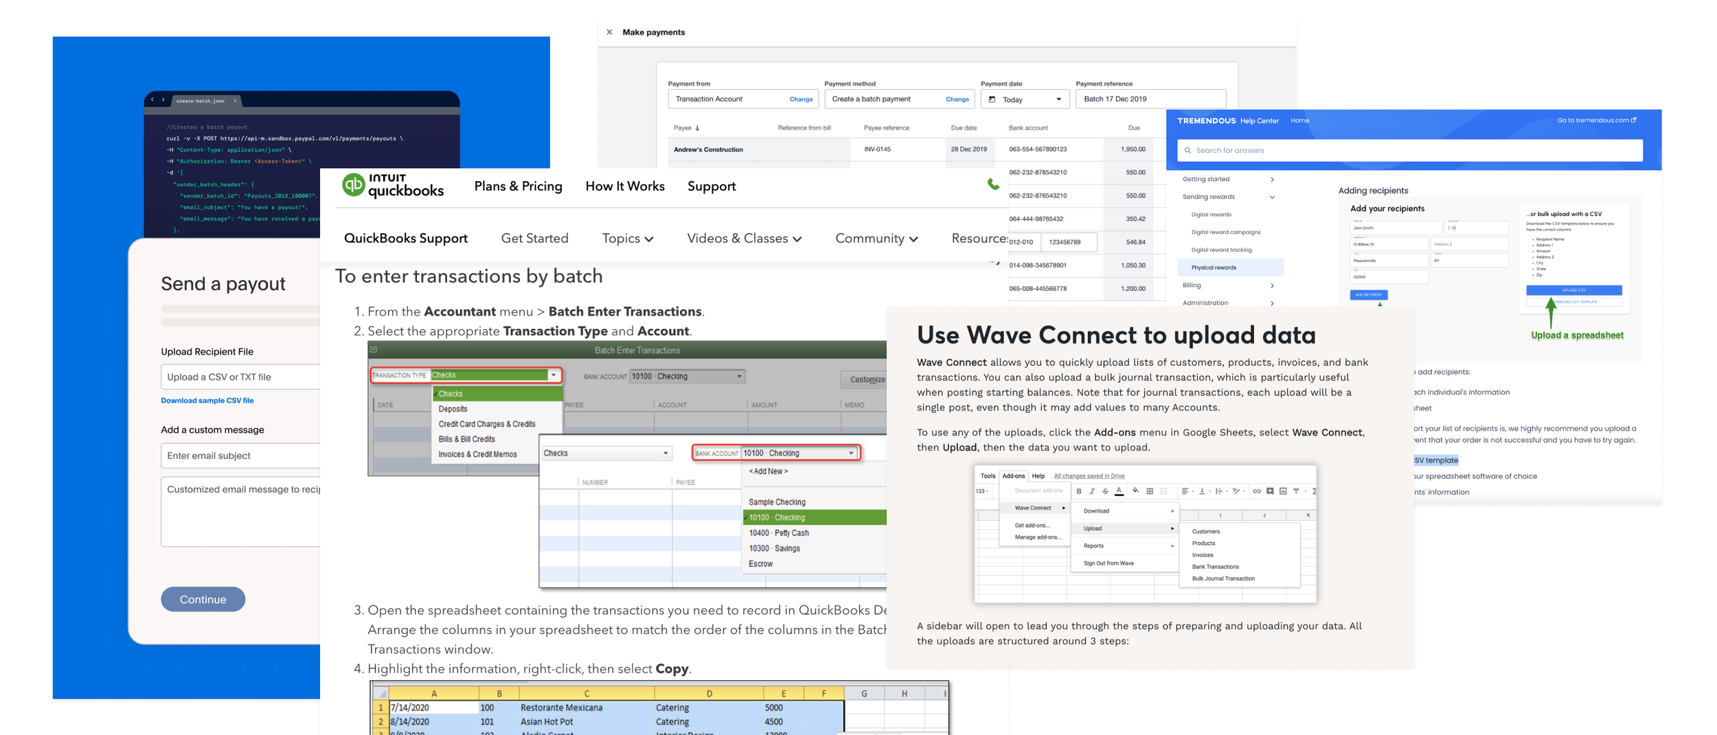Click Download sample CSV file link

click(207, 401)
